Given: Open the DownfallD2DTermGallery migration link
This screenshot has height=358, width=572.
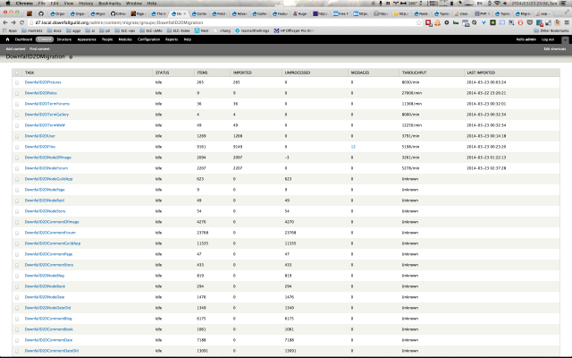Looking at the screenshot, I should [46, 115].
